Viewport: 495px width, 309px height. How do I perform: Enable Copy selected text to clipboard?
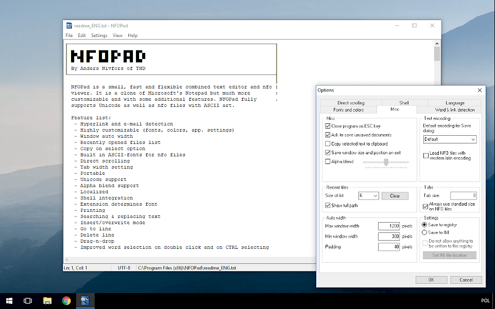[x=328, y=143]
